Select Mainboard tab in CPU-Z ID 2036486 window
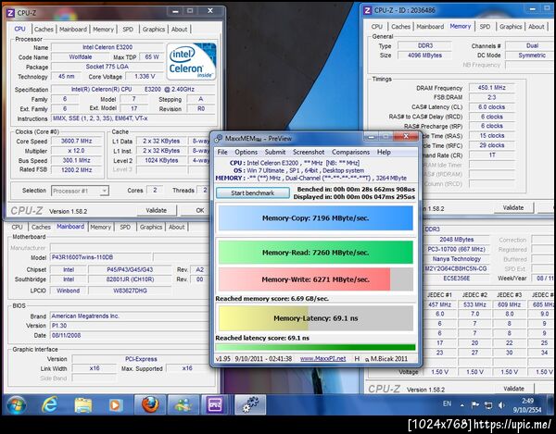Viewport: 556px width, 434px height. coord(430,27)
